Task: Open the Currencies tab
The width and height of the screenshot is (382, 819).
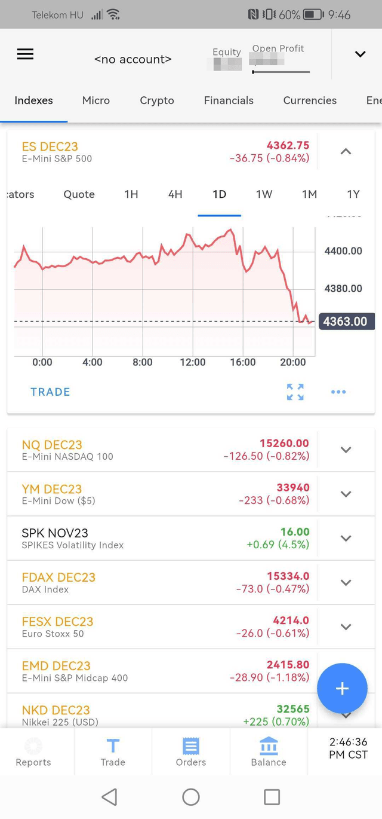Action: 310,100
